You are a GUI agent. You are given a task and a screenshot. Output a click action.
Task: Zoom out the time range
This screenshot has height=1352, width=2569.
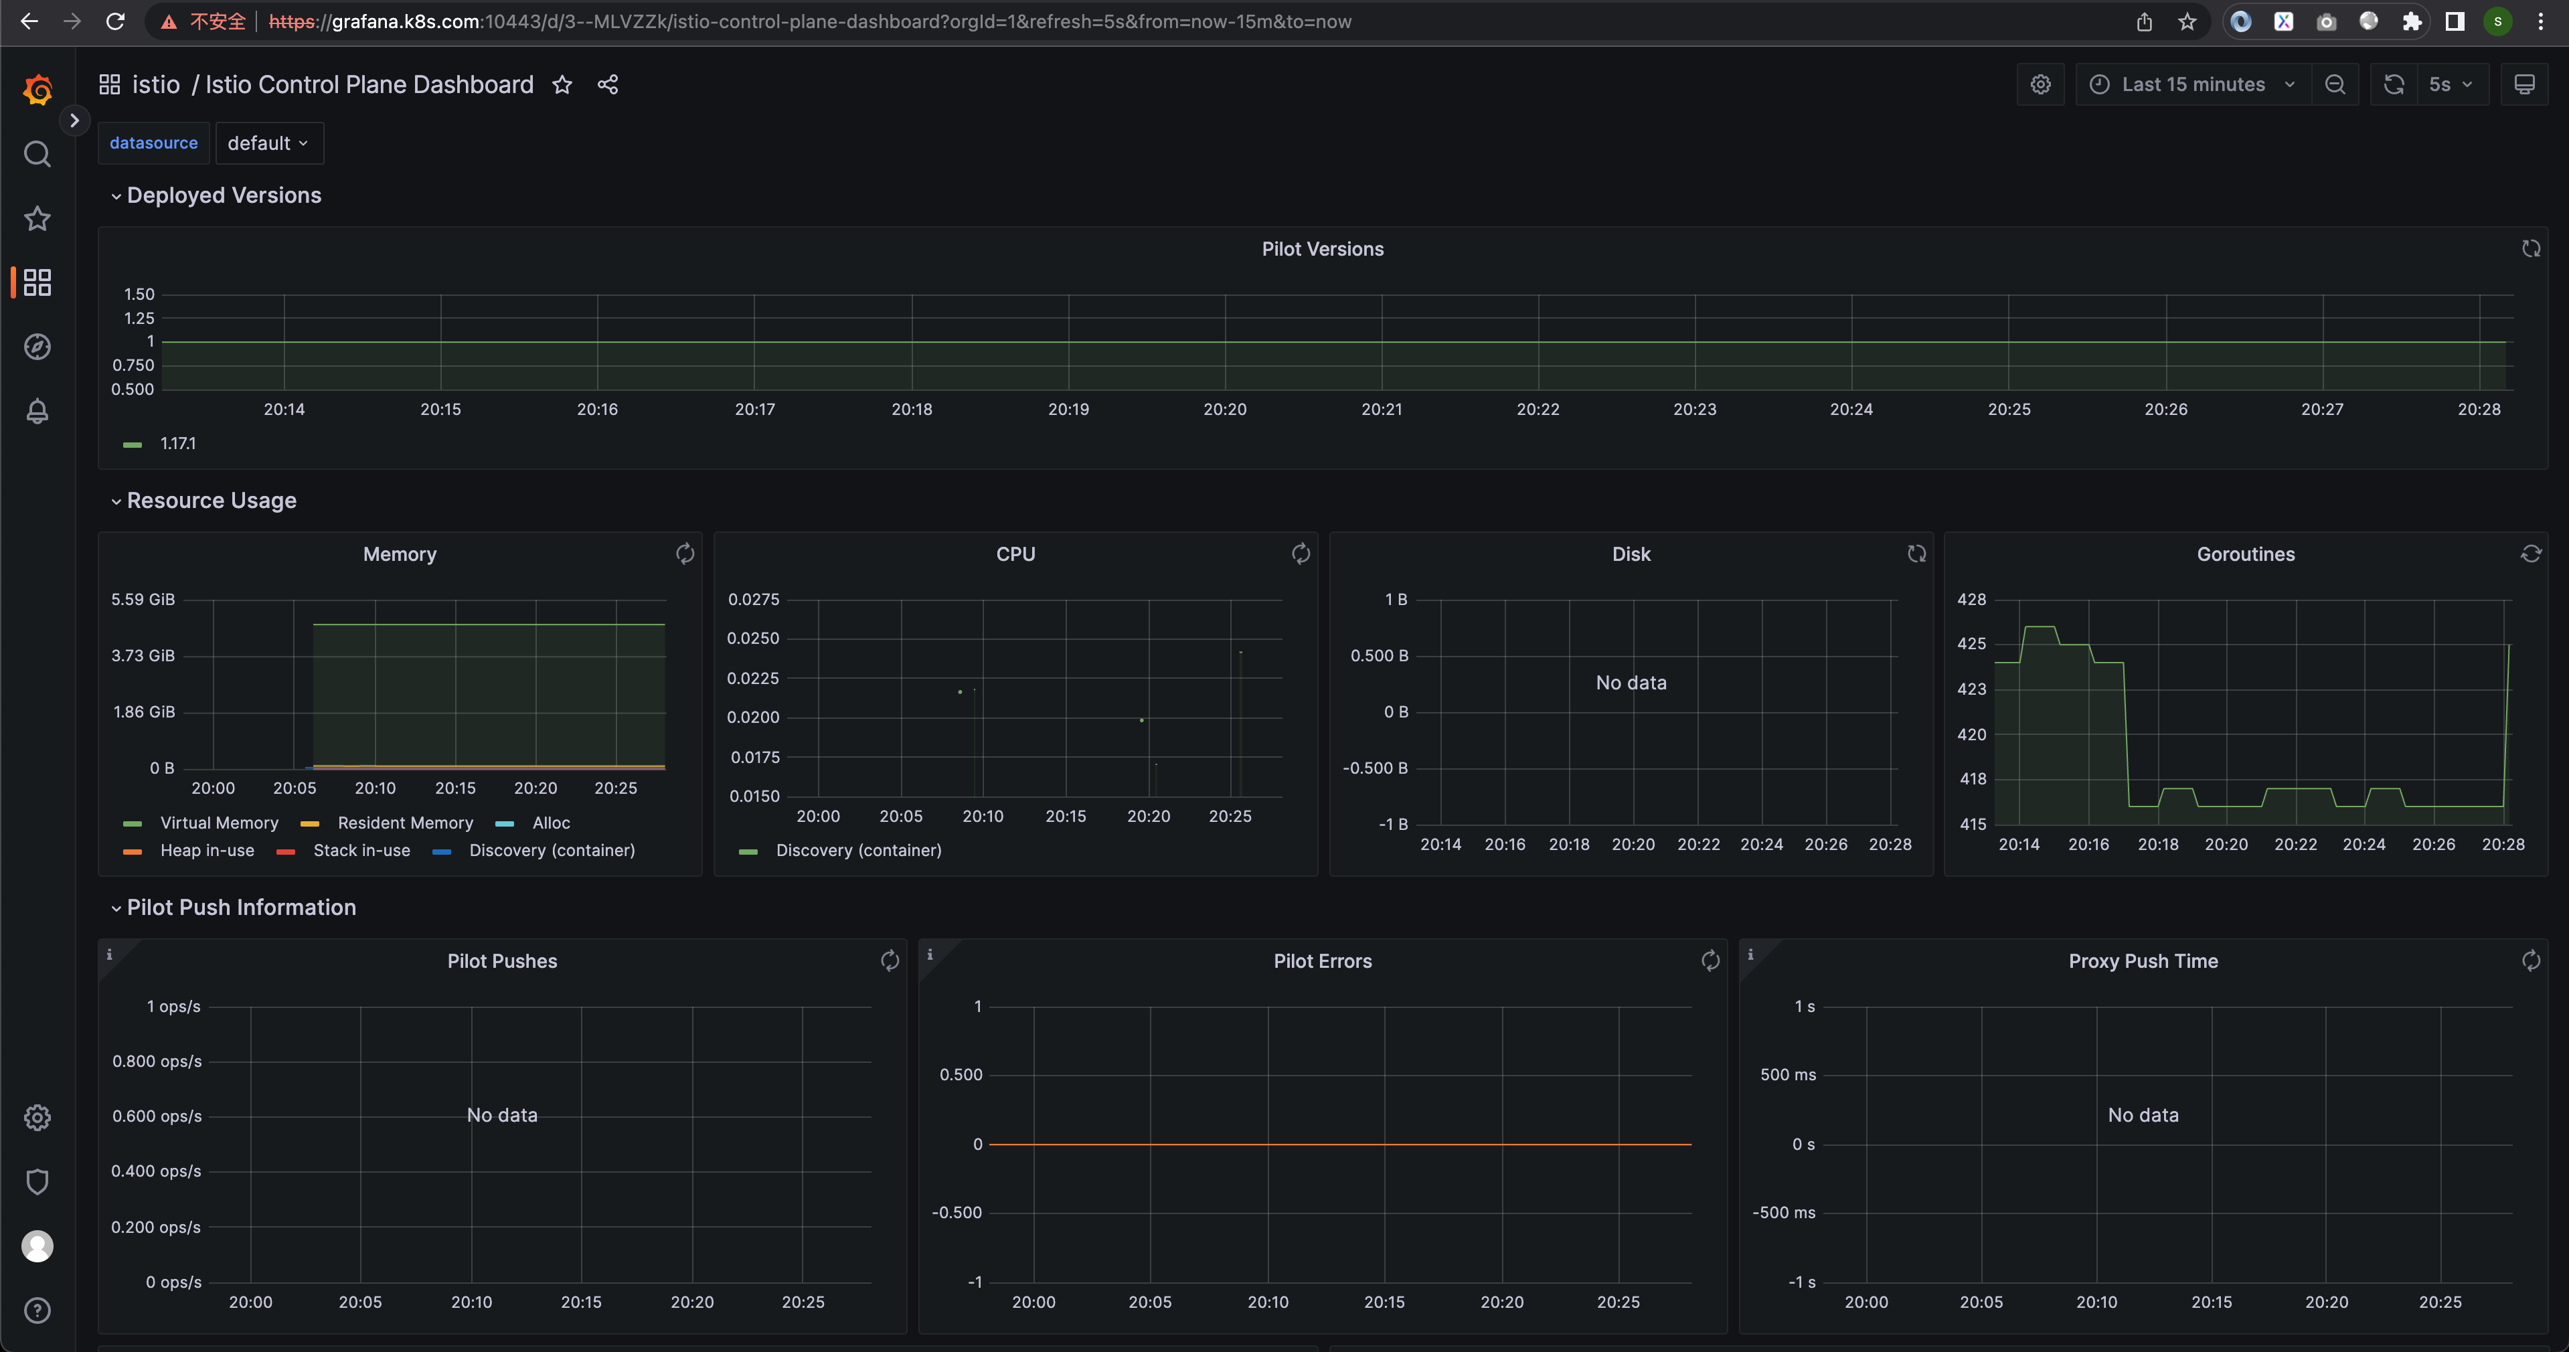click(x=2335, y=85)
